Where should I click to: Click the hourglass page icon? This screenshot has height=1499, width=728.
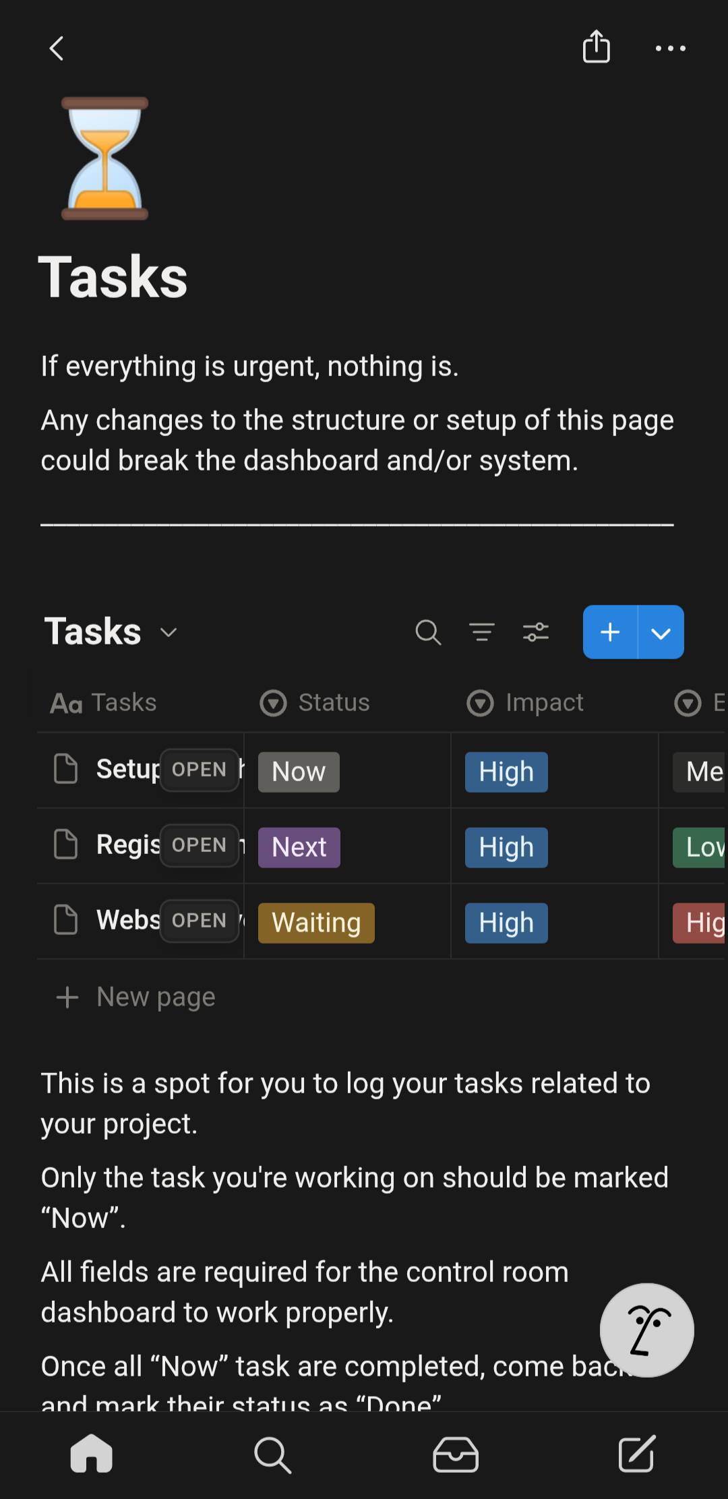point(104,158)
